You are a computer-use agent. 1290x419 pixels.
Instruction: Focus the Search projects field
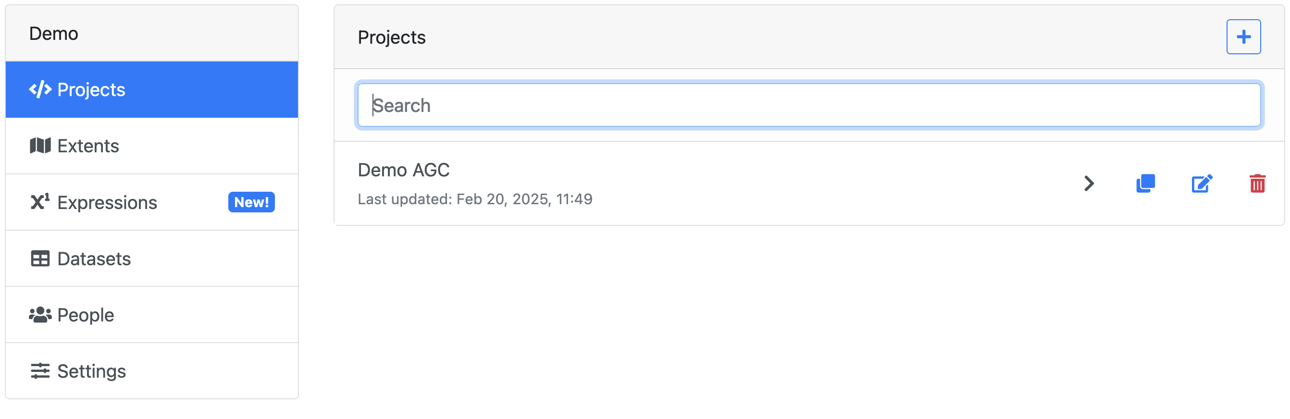point(809,105)
